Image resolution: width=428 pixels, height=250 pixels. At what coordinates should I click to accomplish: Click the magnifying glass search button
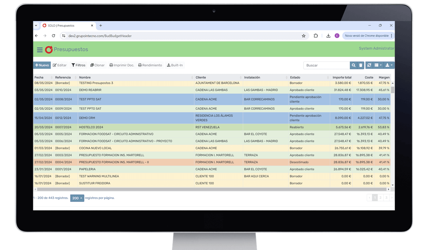click(353, 65)
